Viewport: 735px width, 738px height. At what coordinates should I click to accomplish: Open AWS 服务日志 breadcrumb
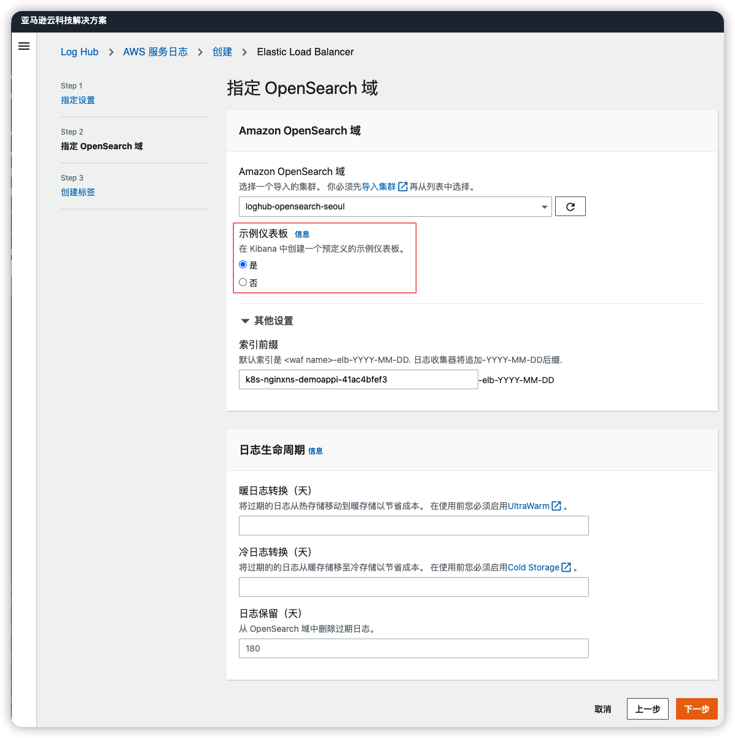pyautogui.click(x=155, y=52)
